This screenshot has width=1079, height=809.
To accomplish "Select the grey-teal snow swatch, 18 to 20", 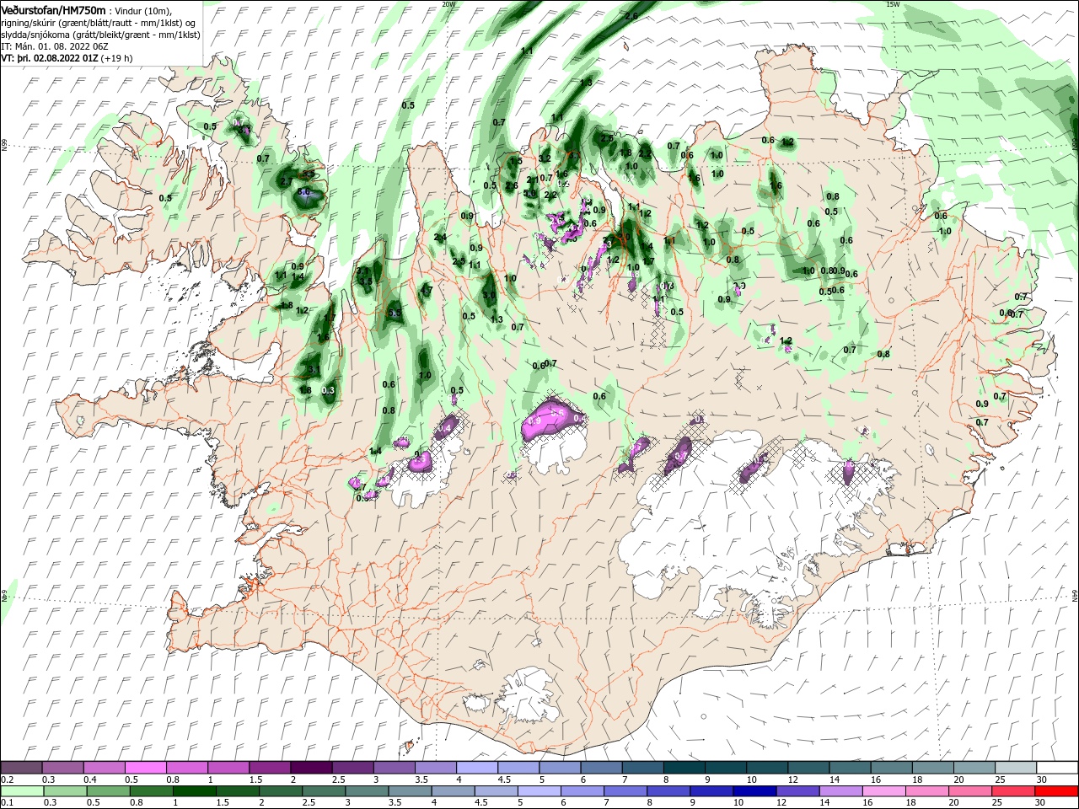I will pyautogui.click(x=931, y=768).
